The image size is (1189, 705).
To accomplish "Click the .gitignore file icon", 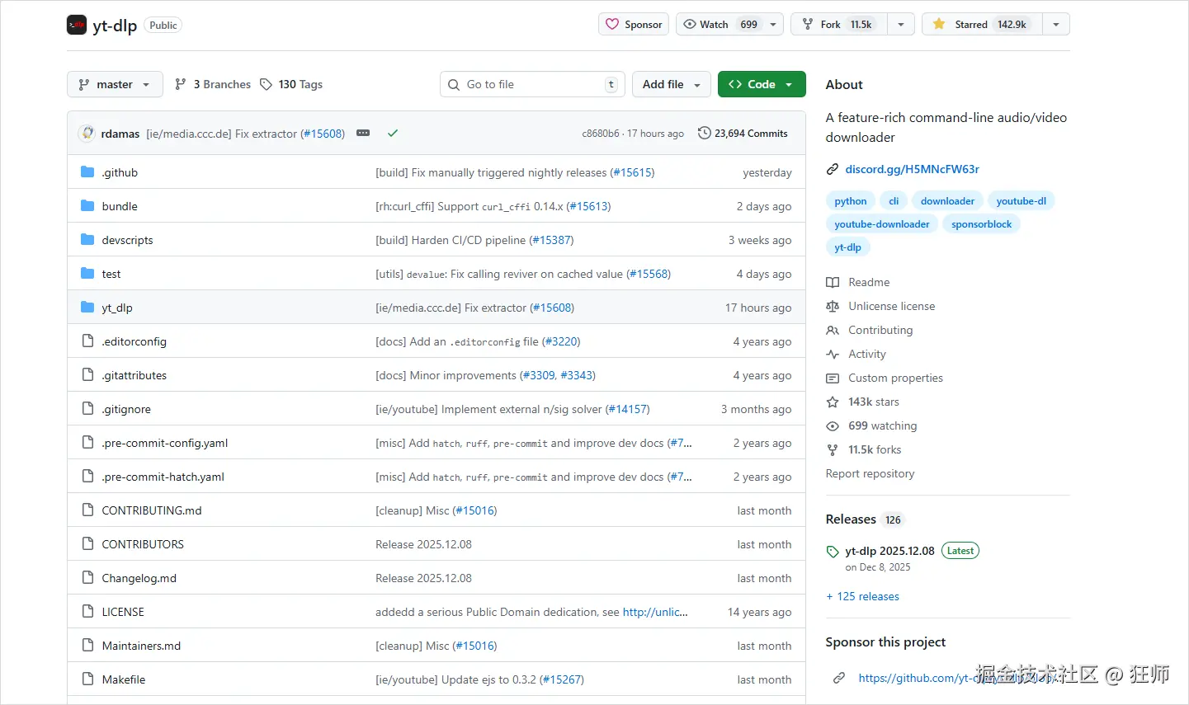I will pos(87,408).
